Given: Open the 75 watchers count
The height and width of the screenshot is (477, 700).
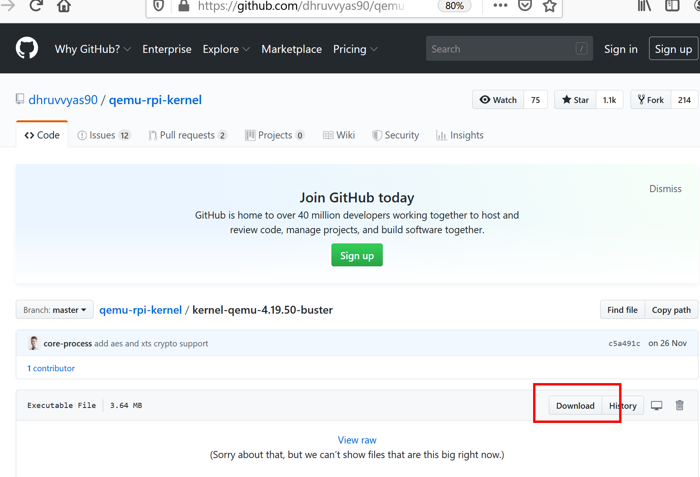Looking at the screenshot, I should (535, 100).
